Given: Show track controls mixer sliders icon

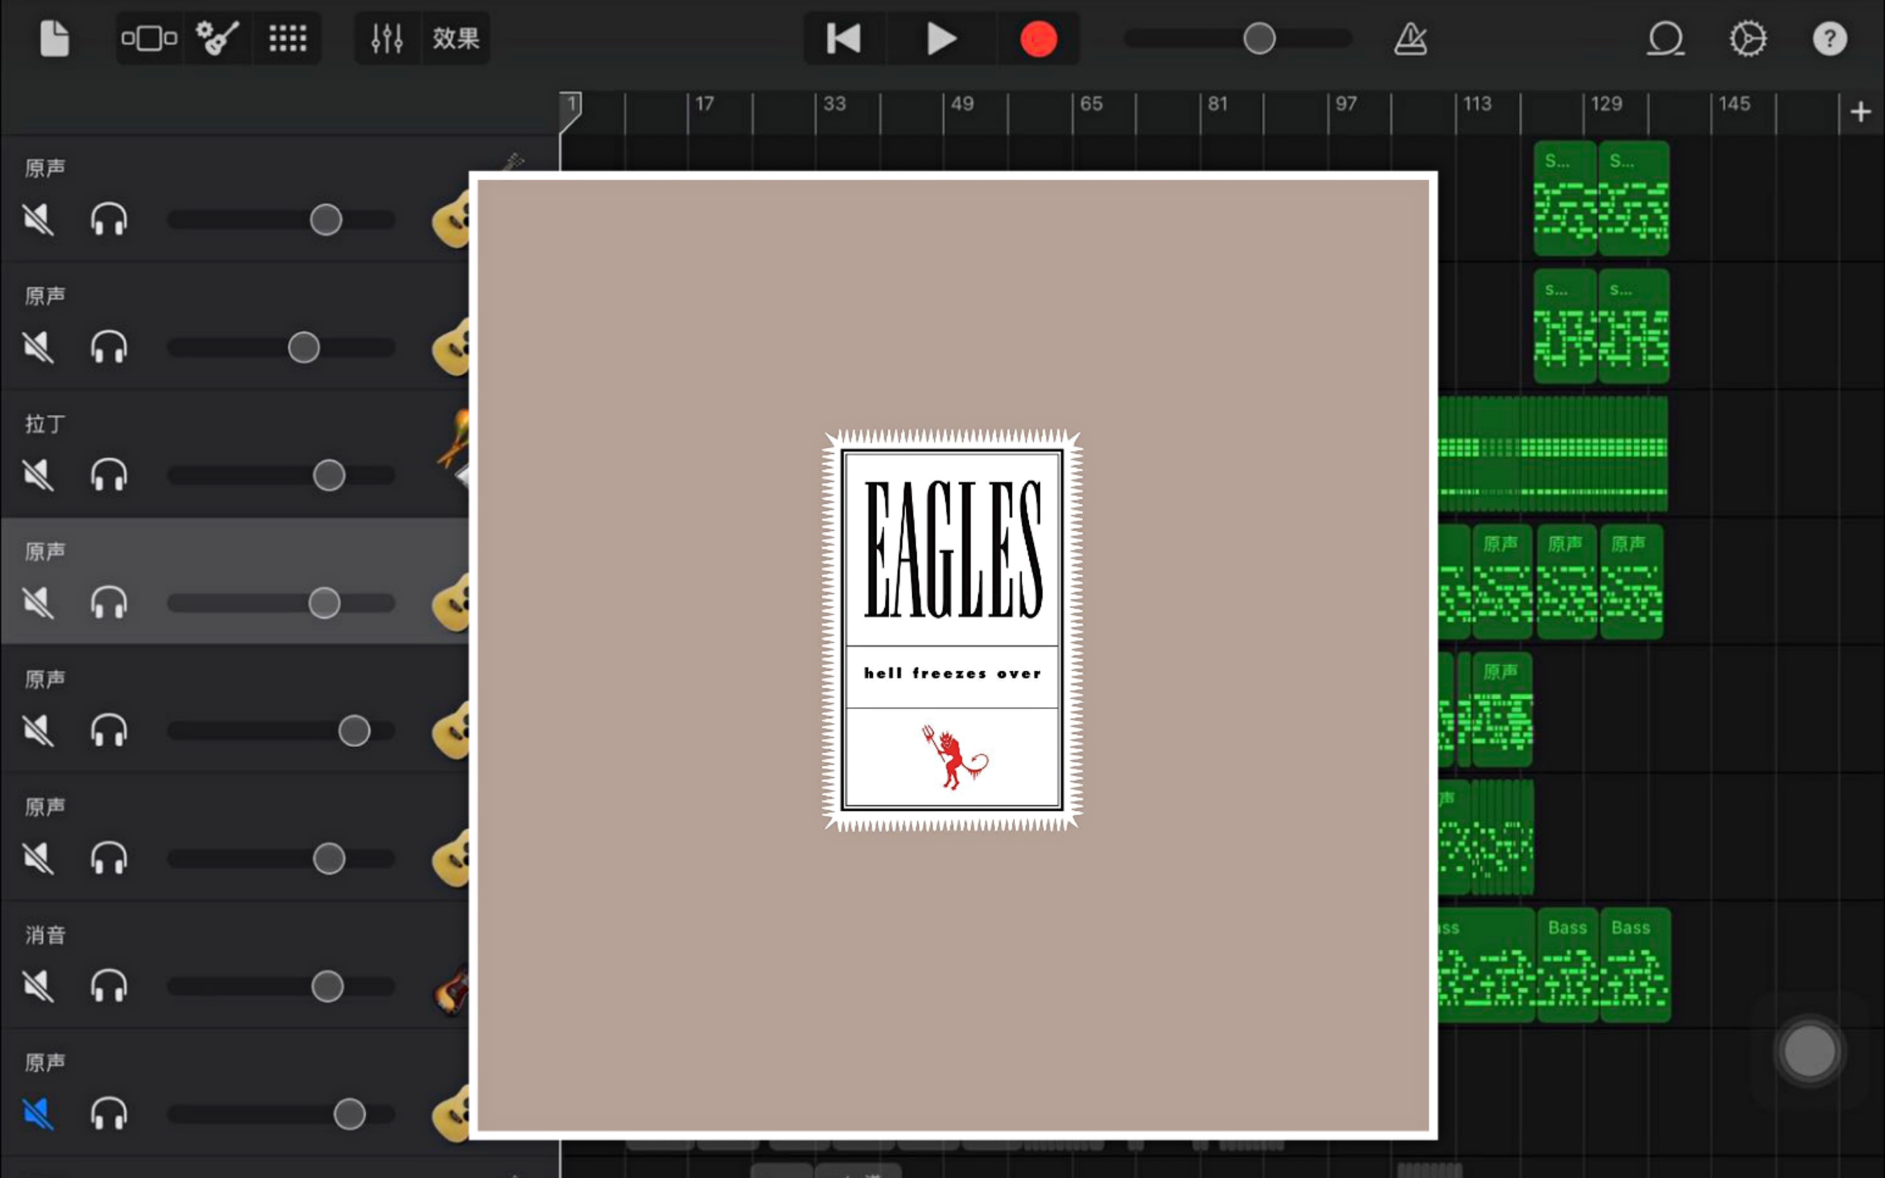Looking at the screenshot, I should 387,38.
